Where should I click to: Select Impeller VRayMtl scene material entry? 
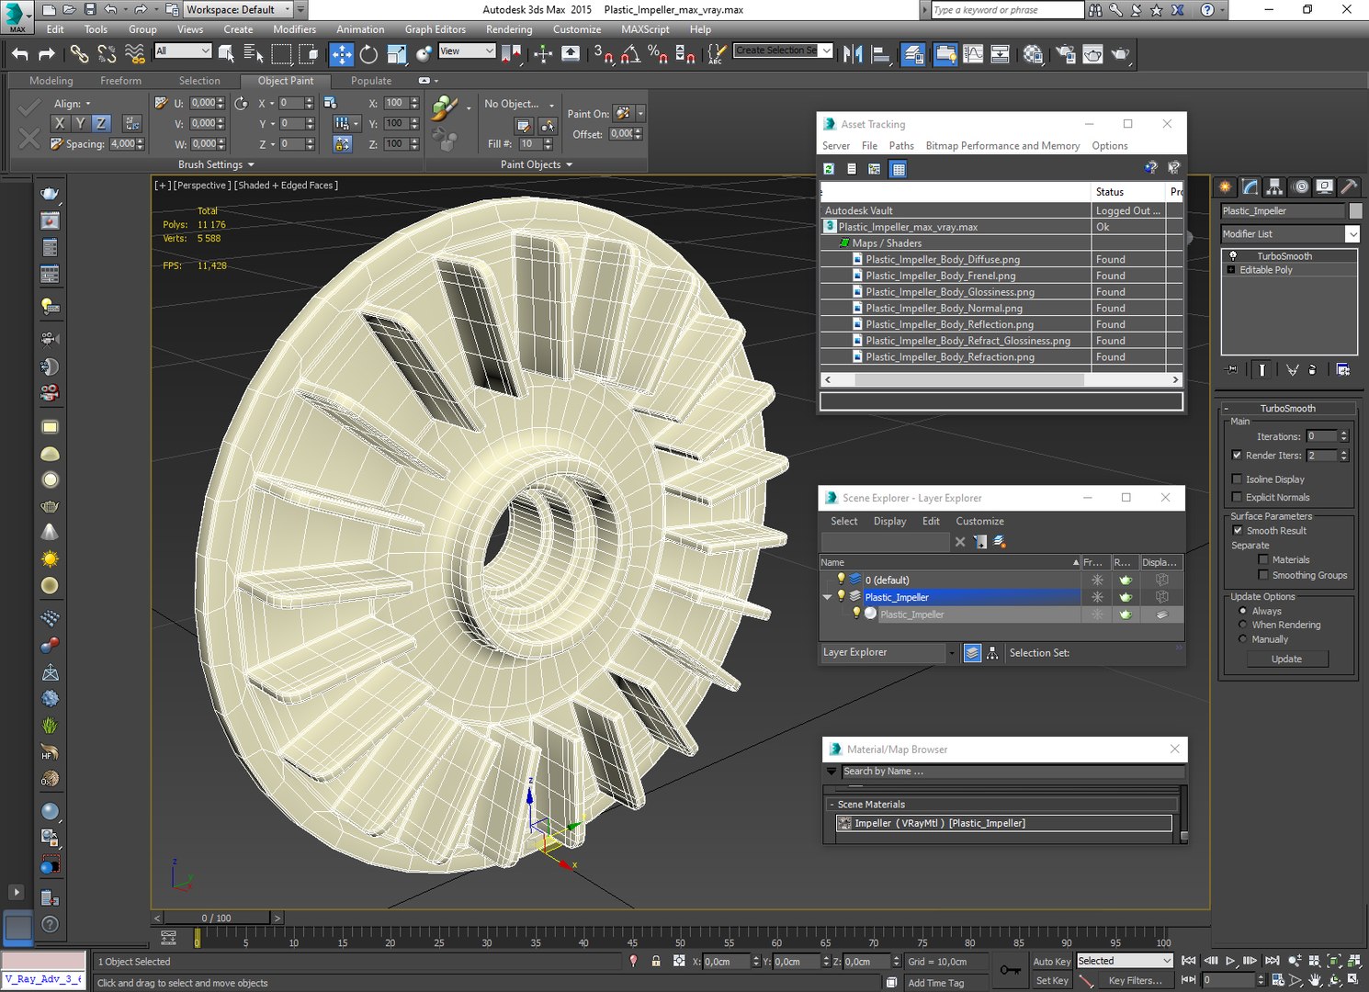pos(1003,824)
